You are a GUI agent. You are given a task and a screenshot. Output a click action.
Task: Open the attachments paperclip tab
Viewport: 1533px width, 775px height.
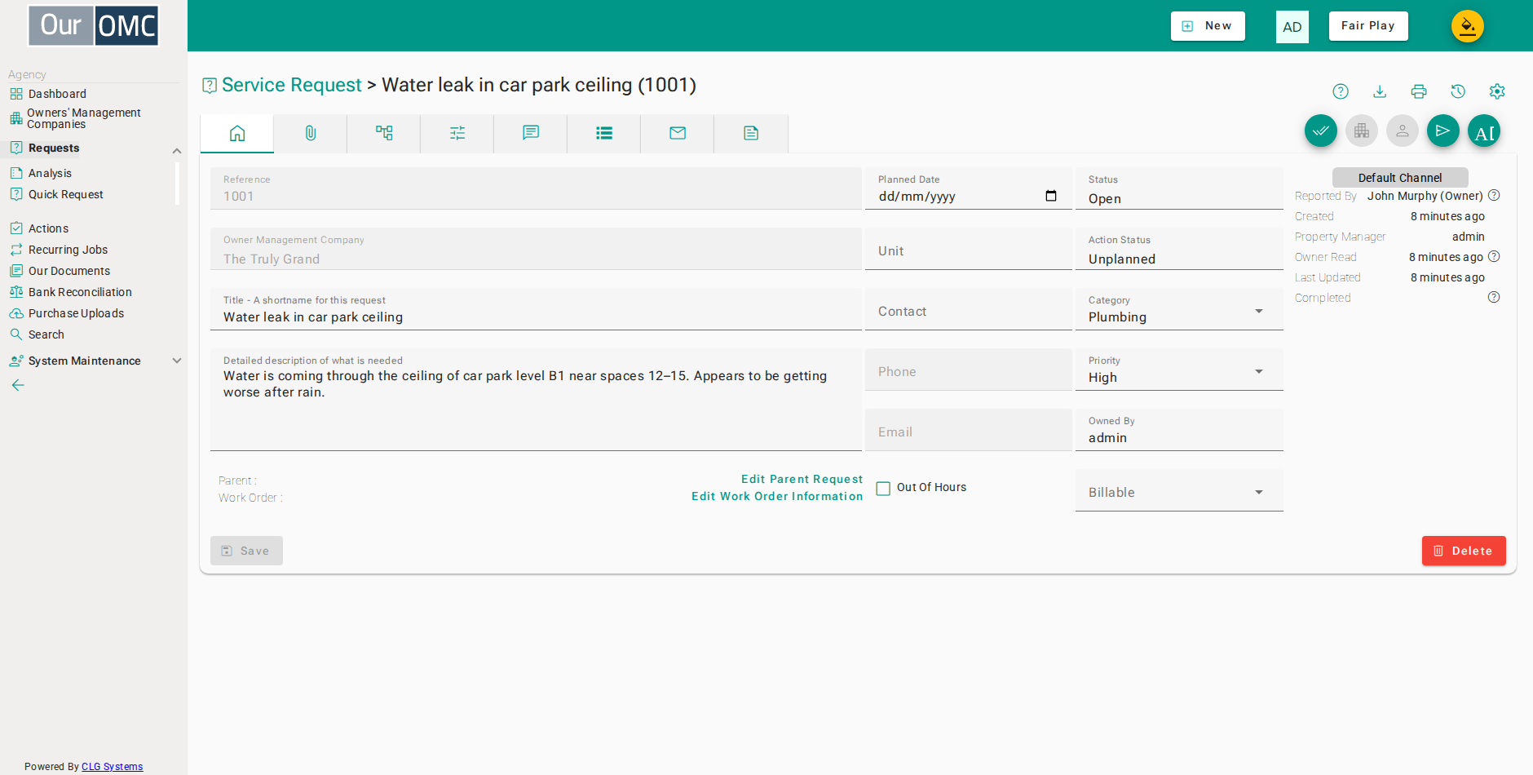click(x=311, y=133)
